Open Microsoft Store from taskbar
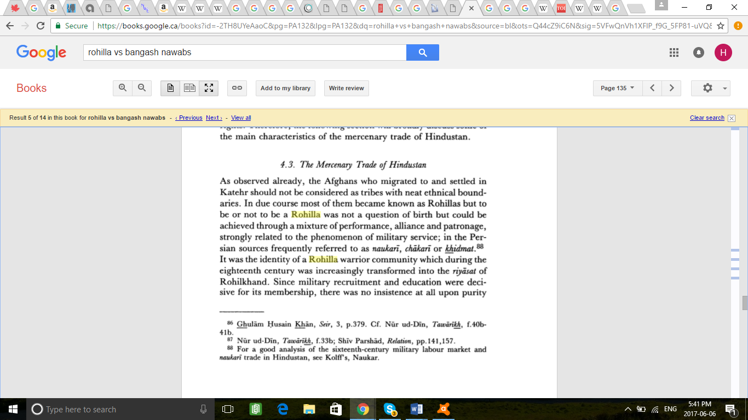 point(336,409)
